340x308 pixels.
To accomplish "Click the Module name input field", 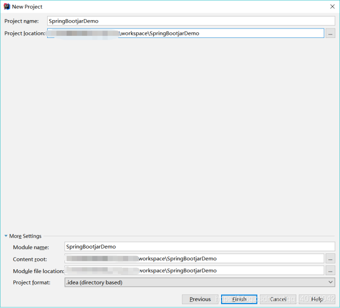I will [199, 247].
